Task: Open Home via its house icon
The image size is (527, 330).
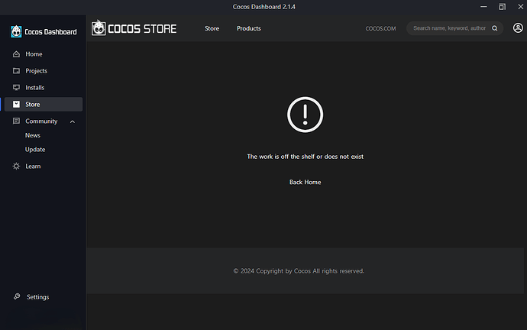Action: click(16, 54)
